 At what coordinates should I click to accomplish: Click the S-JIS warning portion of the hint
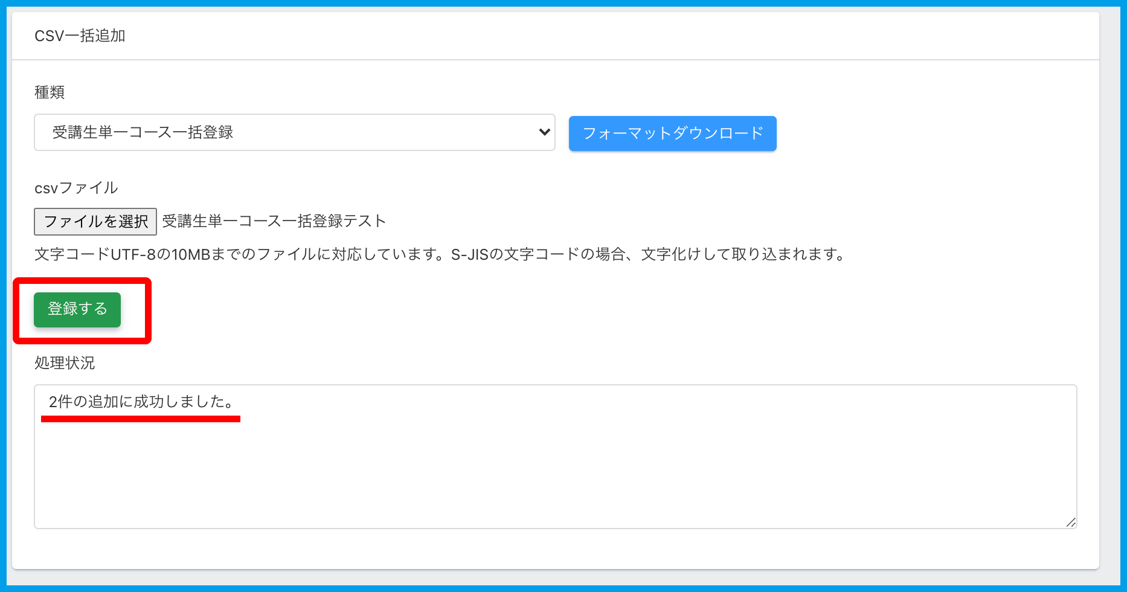646,254
